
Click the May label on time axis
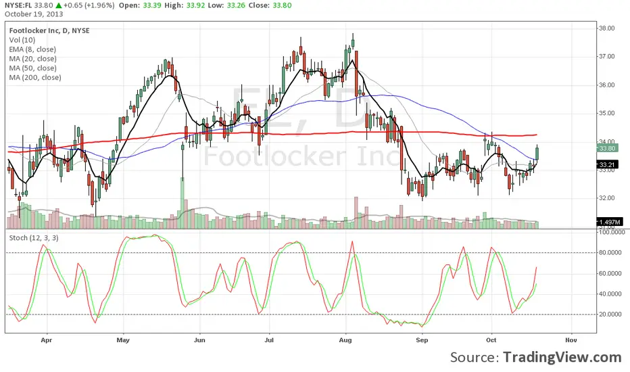coord(123,340)
